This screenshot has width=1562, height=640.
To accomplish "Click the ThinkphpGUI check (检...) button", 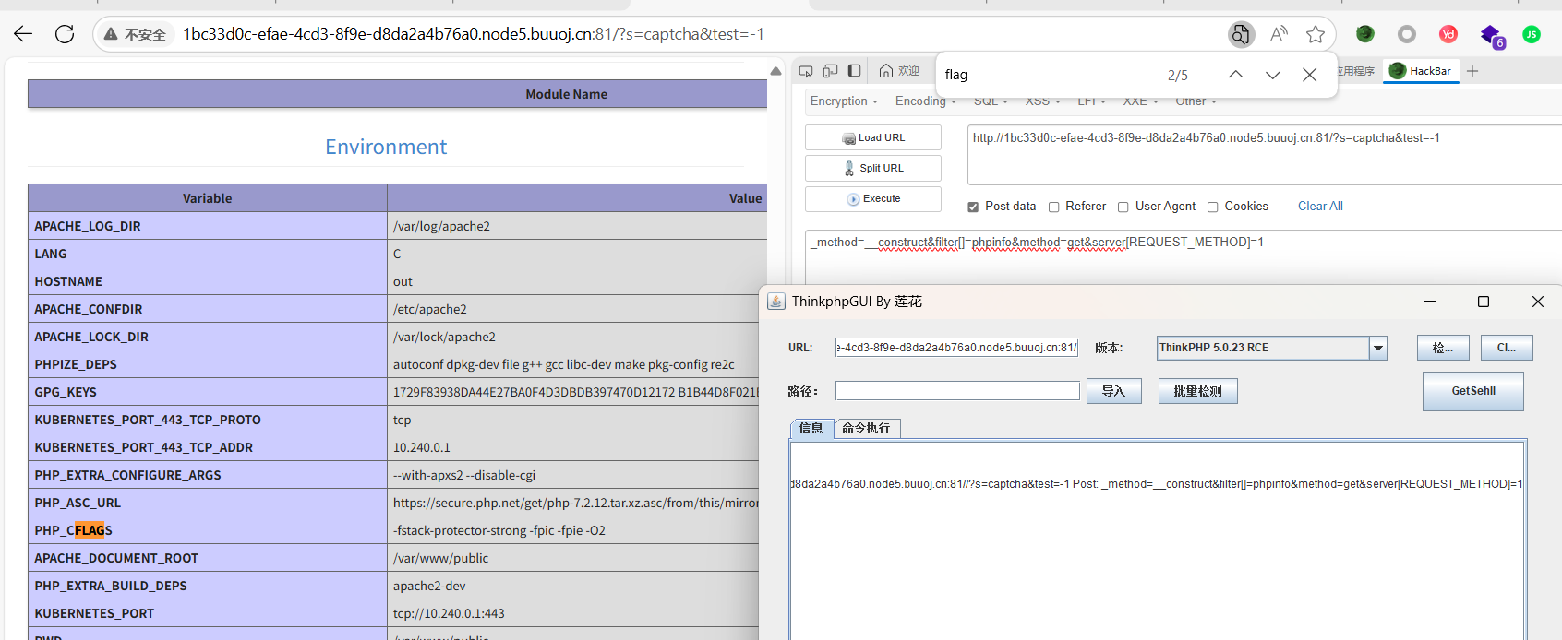I will 1443,348.
